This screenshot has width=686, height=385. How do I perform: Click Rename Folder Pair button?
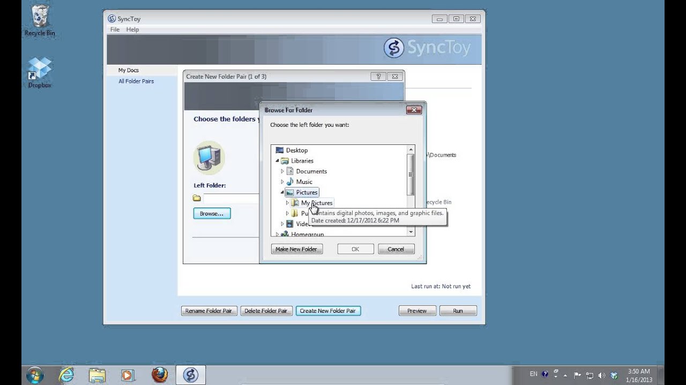208,311
